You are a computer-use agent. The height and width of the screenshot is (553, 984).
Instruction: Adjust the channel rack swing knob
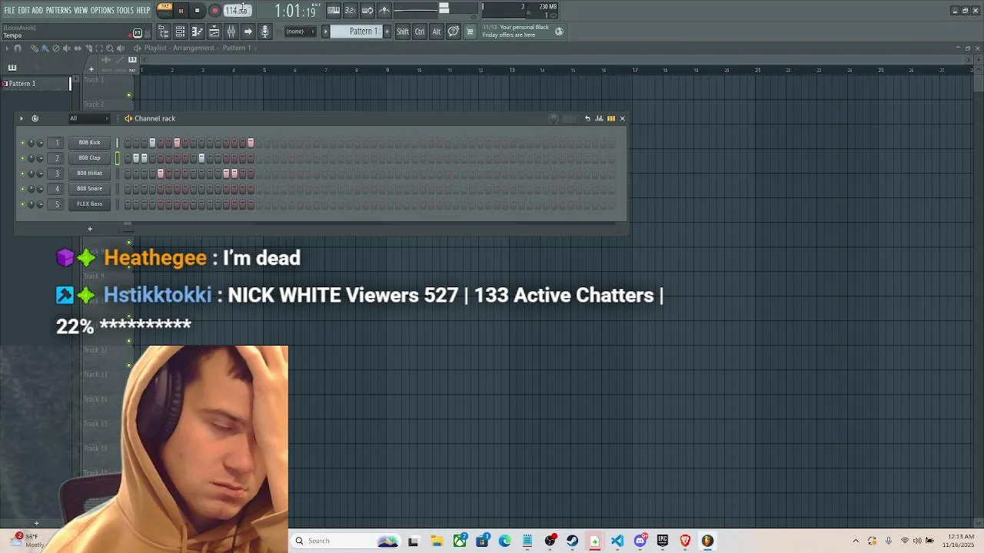pos(553,118)
